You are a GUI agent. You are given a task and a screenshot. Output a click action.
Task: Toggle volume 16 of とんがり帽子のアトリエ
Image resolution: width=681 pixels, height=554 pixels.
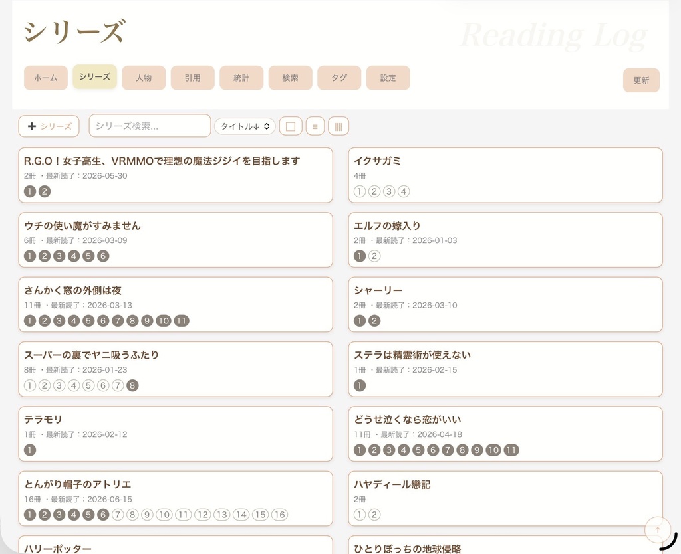(280, 515)
